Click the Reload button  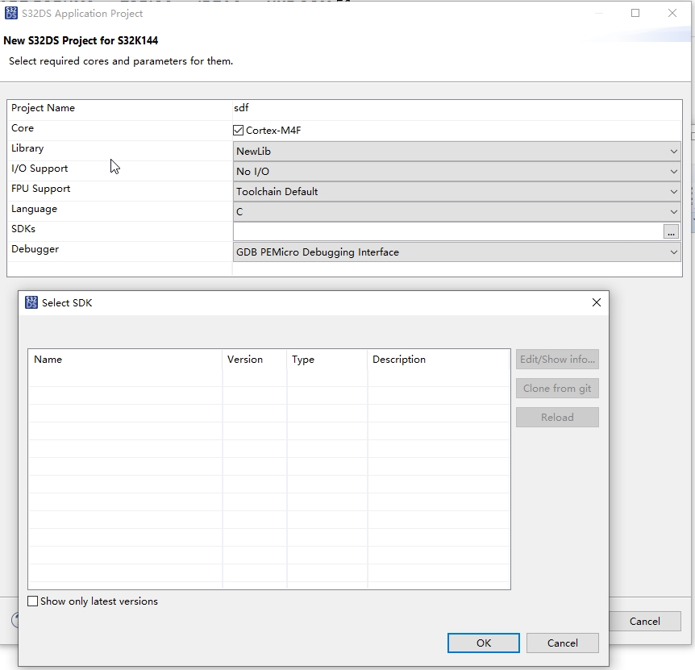tap(557, 418)
